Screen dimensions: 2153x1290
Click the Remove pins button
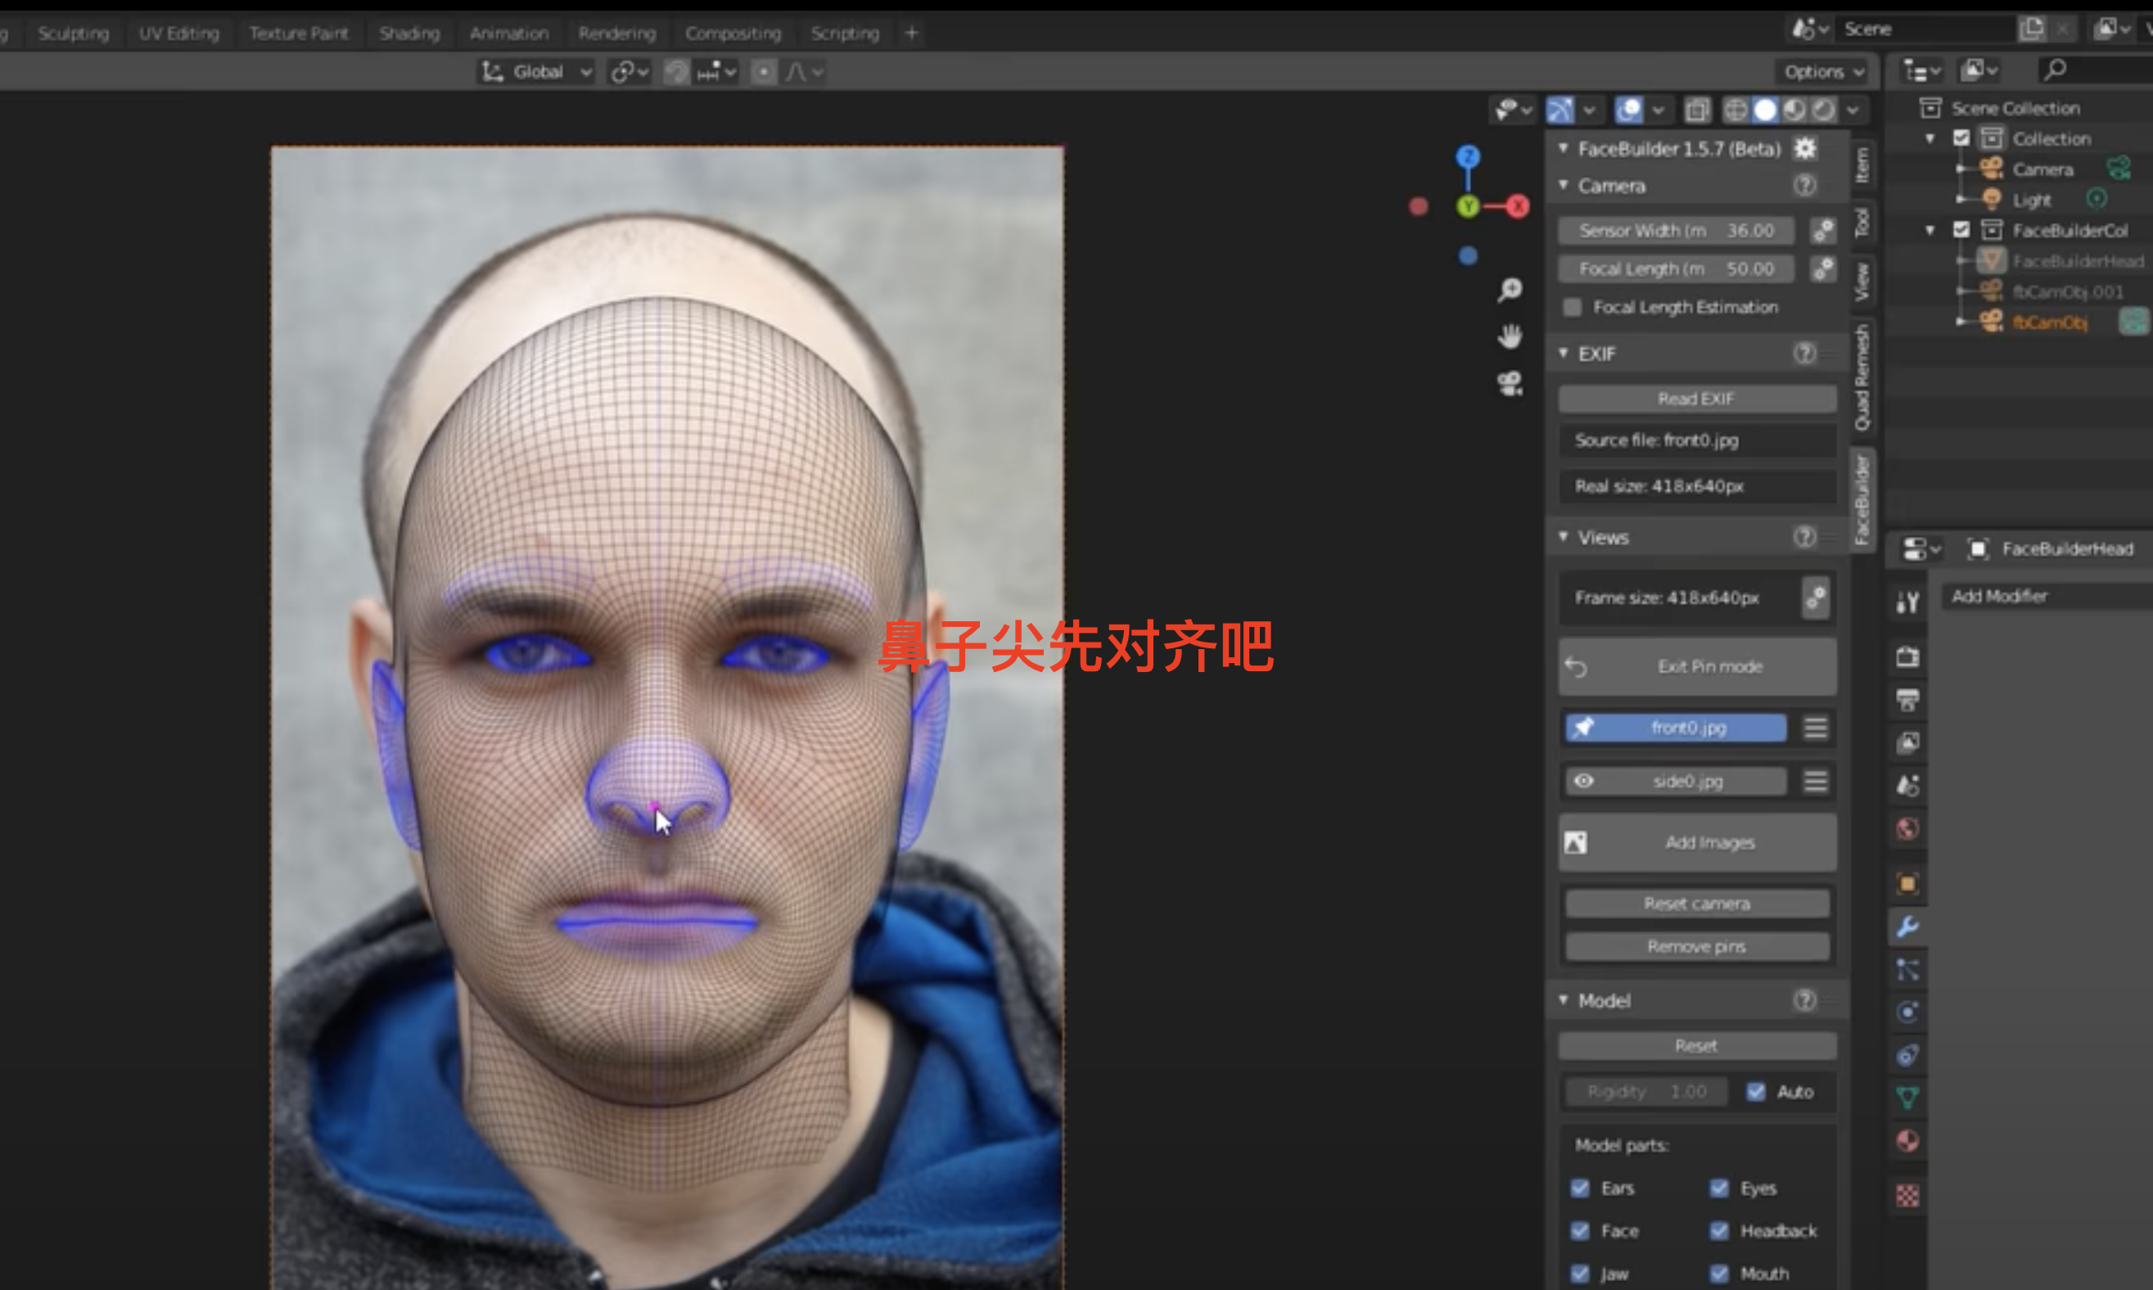(x=1697, y=947)
